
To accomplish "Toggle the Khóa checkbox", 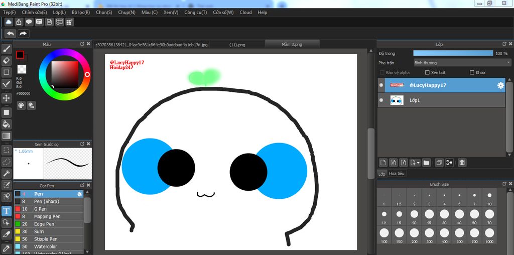I will (472, 72).
